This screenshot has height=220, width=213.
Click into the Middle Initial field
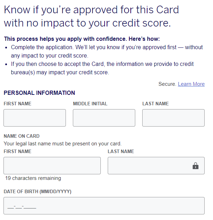pos(104,118)
